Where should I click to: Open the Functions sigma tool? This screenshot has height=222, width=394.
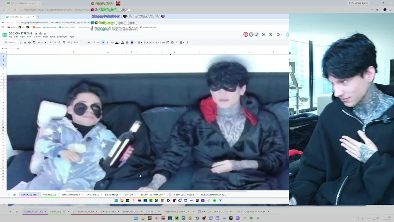(x=187, y=43)
